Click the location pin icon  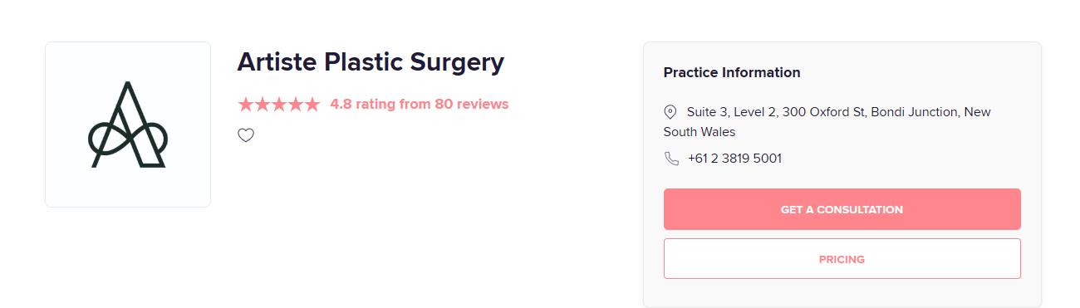[670, 111]
